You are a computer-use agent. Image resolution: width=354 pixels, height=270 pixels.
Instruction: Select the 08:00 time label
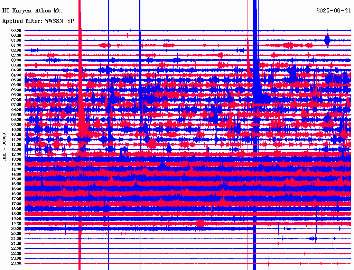point(16,110)
